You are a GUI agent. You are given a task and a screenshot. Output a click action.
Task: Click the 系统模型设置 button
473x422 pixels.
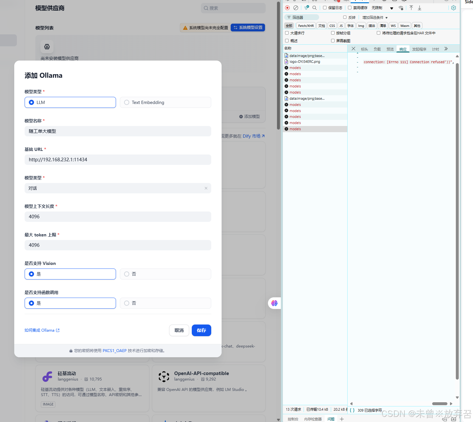[248, 28]
